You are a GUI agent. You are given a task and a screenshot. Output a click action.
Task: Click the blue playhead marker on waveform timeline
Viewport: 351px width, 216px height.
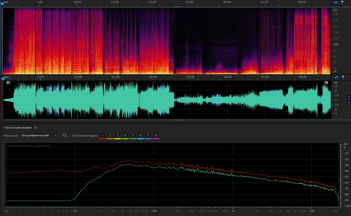pyautogui.click(x=3, y=79)
